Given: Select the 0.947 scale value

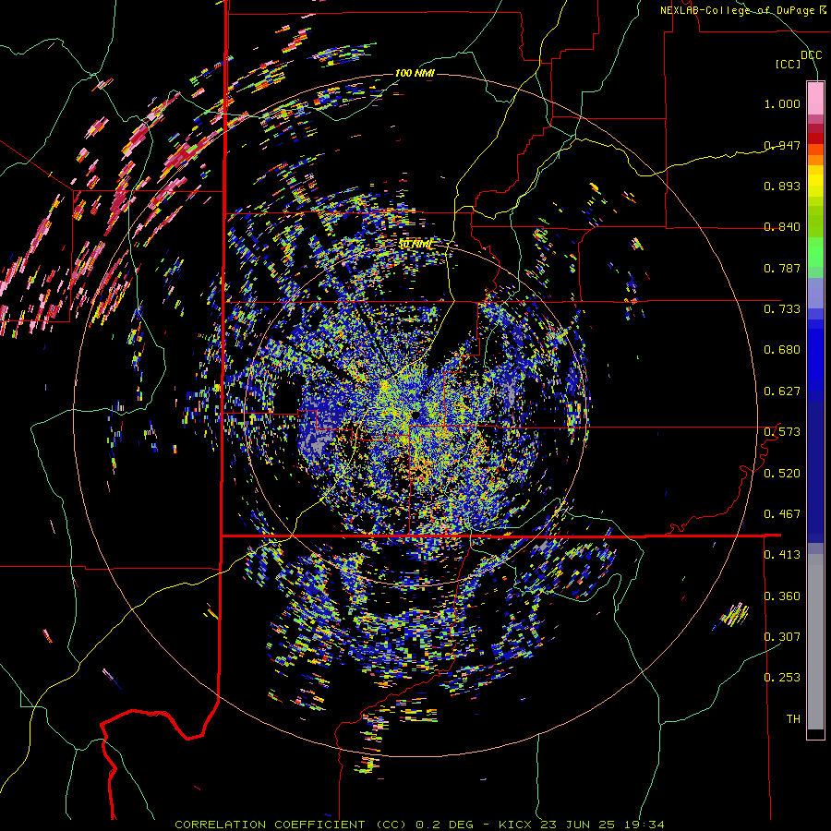Looking at the screenshot, I should pyautogui.click(x=782, y=145).
